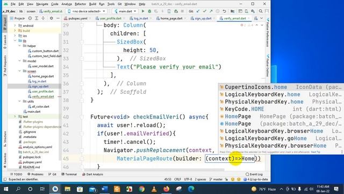Open VLC media player from taskbar
Screen dimensions: 344x194
point(154,189)
